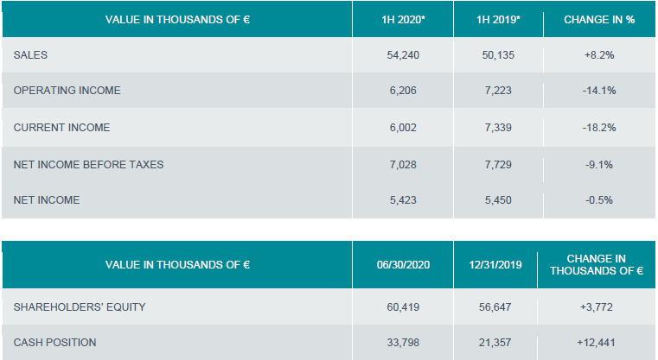The image size is (658, 360).
Task: Select the -14.1% operating income change
Action: click(x=598, y=91)
